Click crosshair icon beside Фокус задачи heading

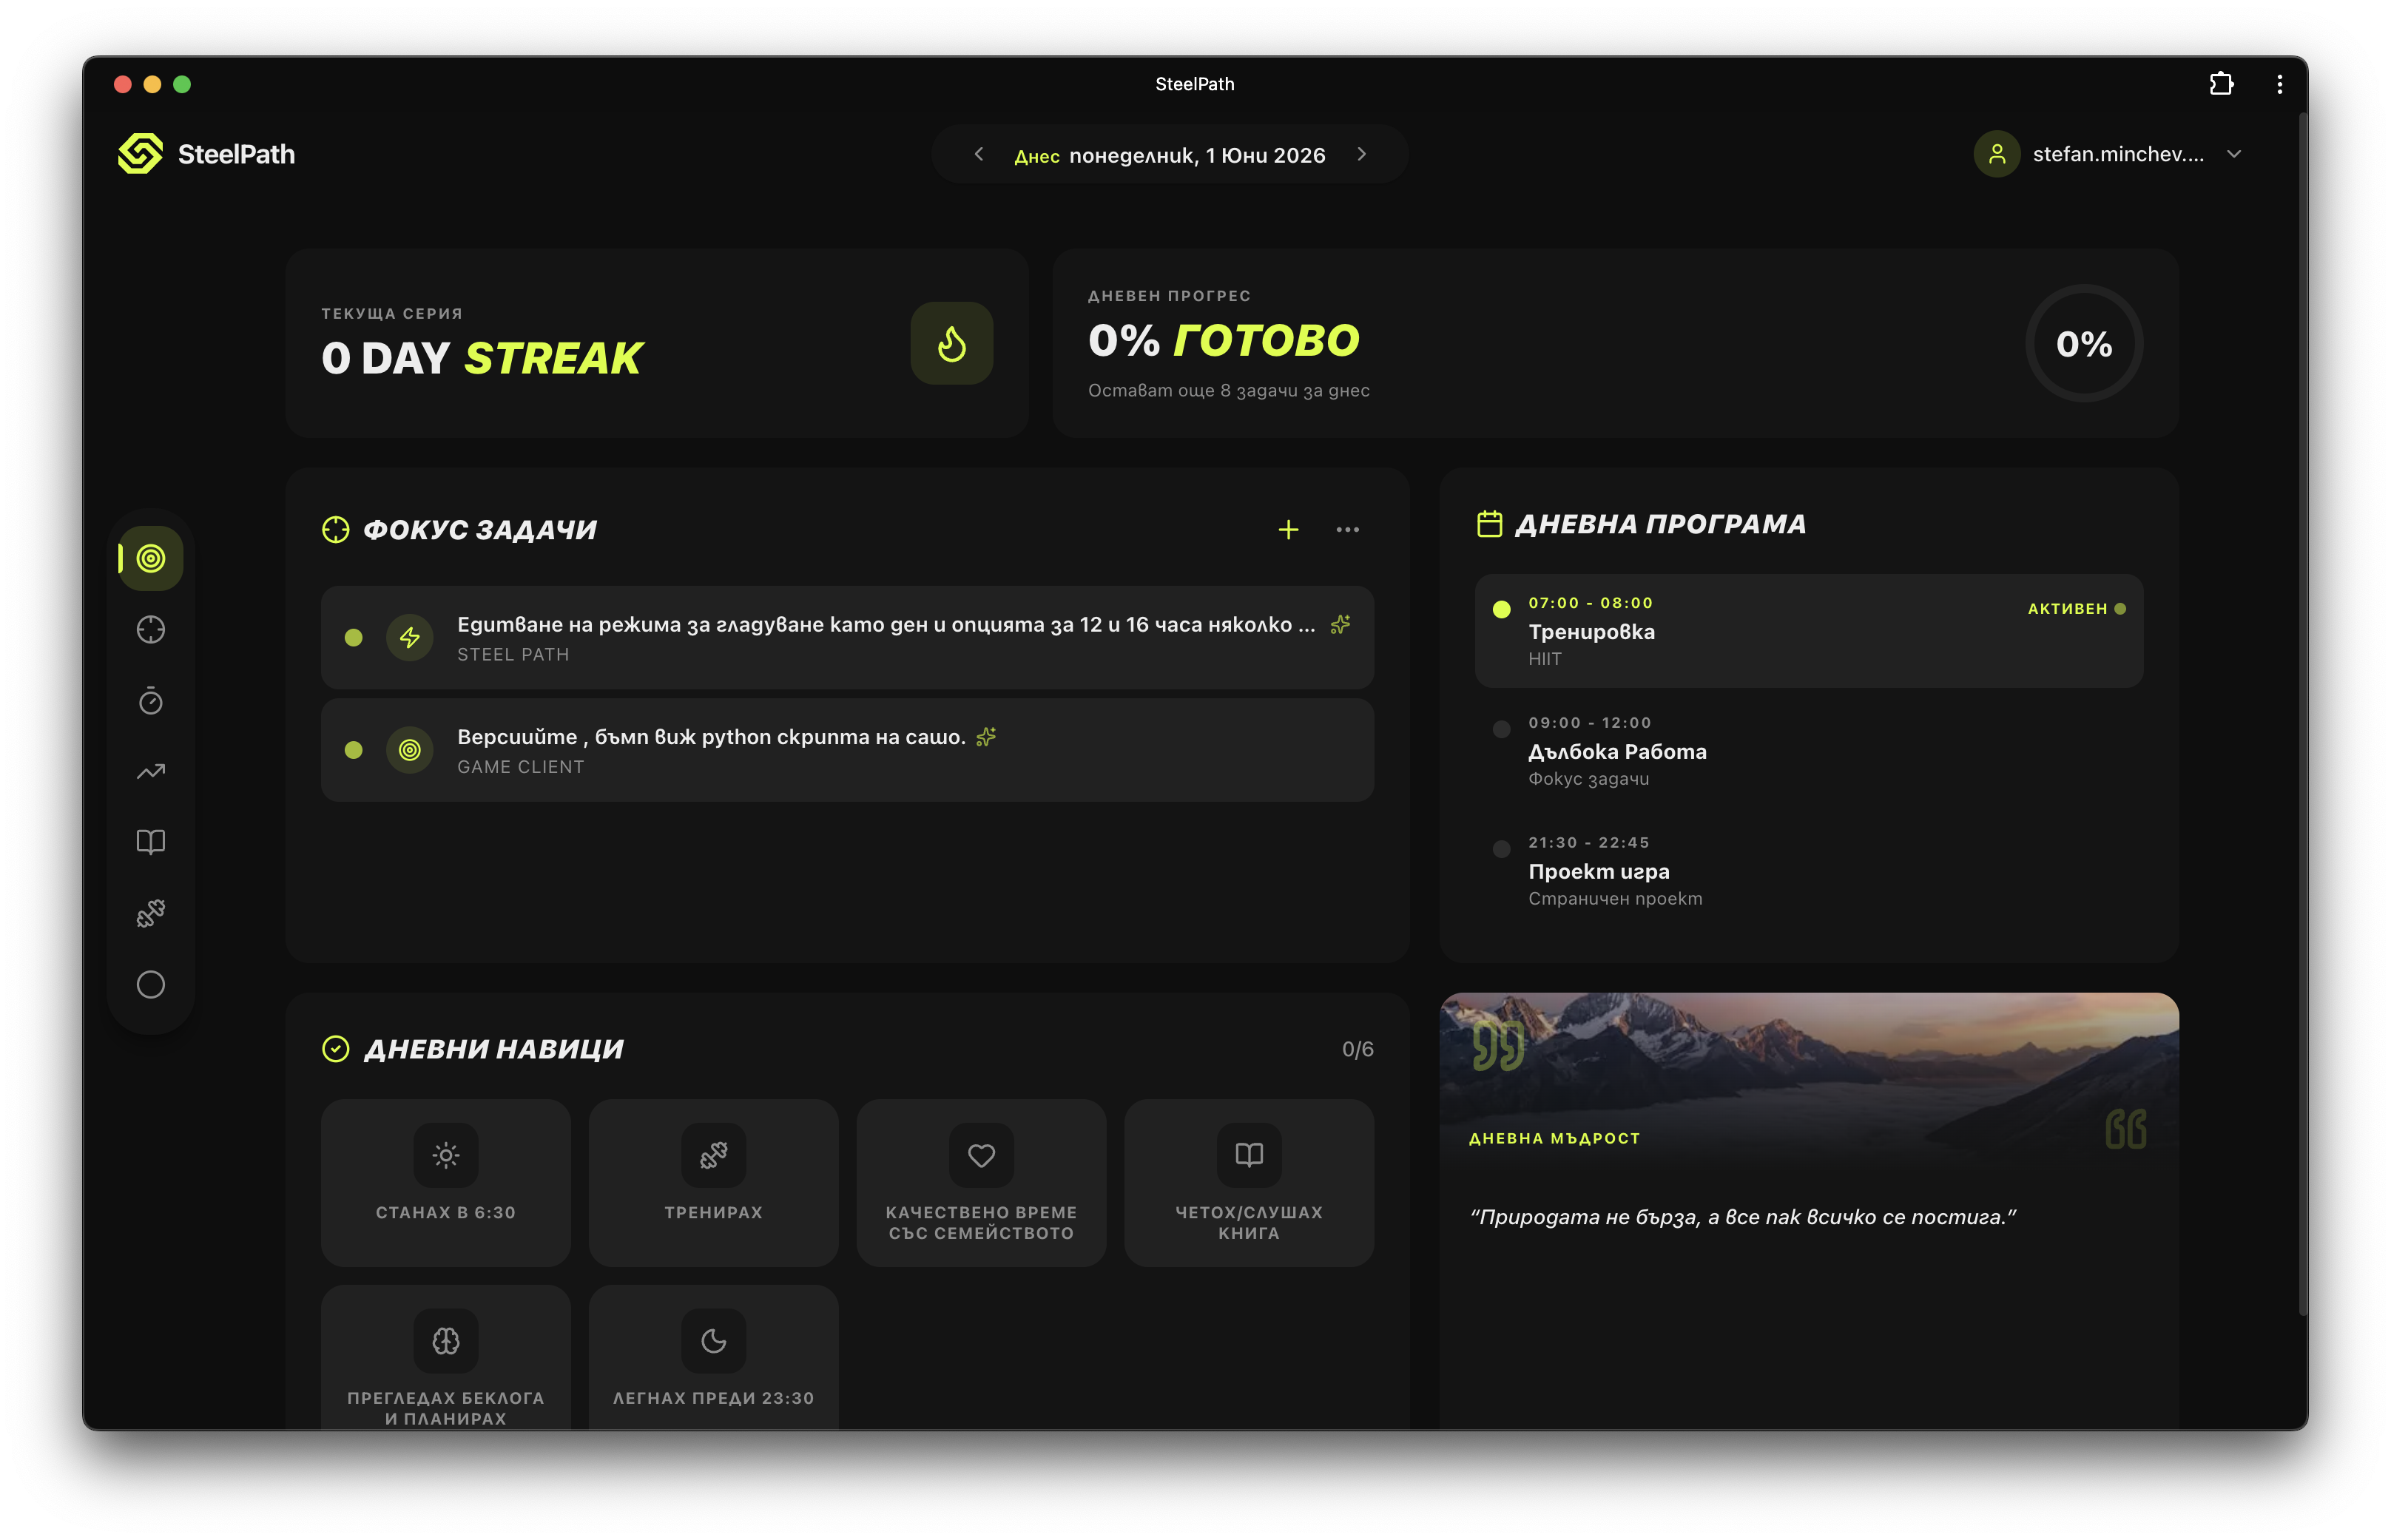tap(336, 529)
